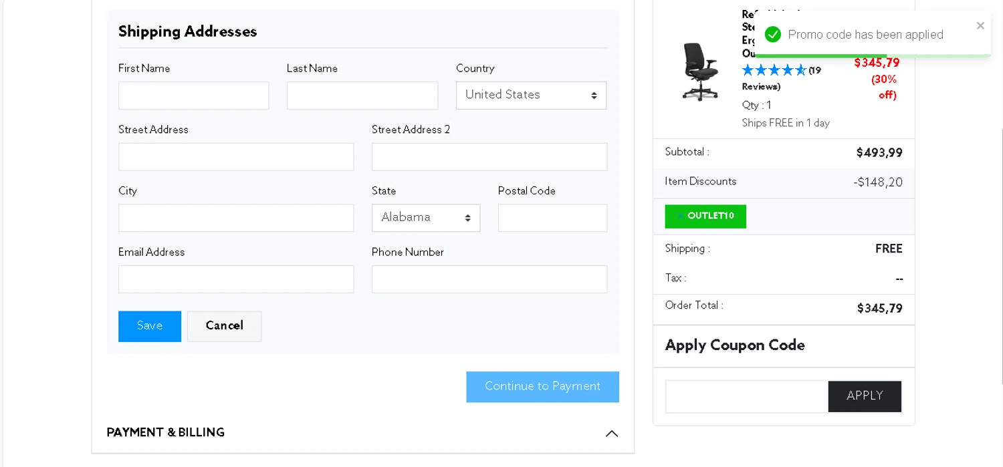
Task: Click the Save address button
Action: 150,326
